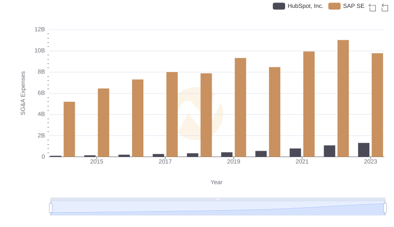Select the SAP SE bar for 2015

click(x=103, y=123)
